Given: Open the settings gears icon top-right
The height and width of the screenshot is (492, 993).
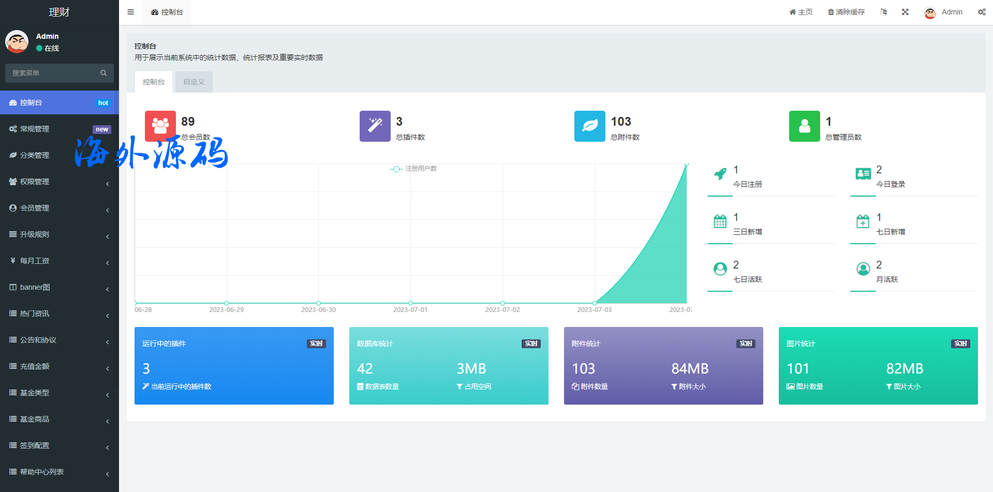Looking at the screenshot, I should tap(982, 12).
